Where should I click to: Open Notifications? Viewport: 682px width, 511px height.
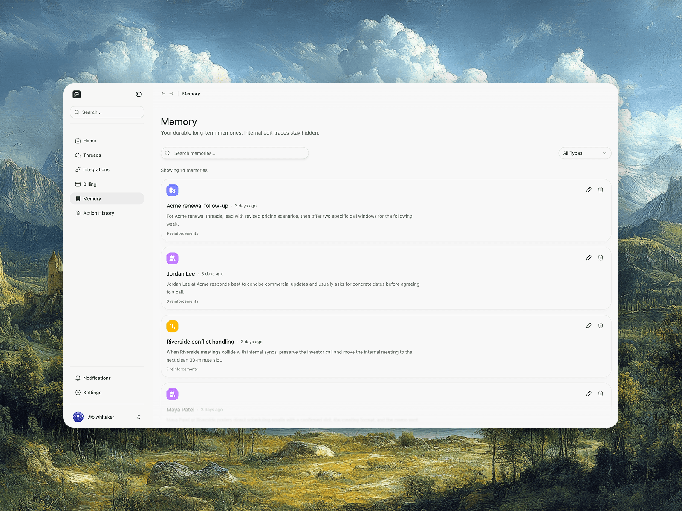[x=107, y=378]
